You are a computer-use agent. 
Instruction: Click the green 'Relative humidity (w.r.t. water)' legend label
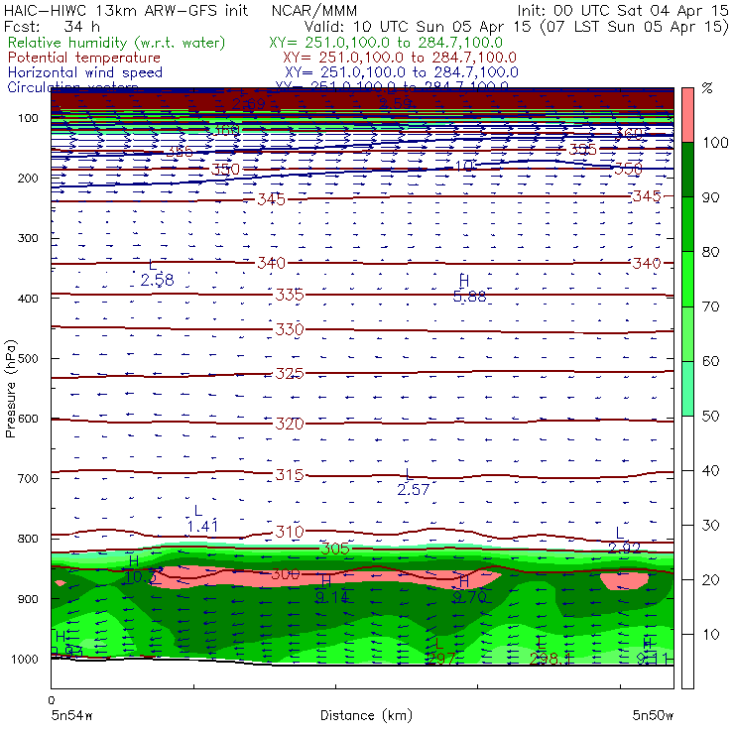pos(117,43)
